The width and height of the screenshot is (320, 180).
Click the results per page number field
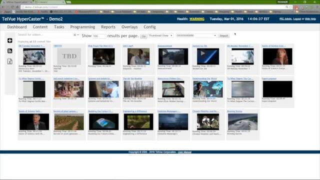coord(99,36)
